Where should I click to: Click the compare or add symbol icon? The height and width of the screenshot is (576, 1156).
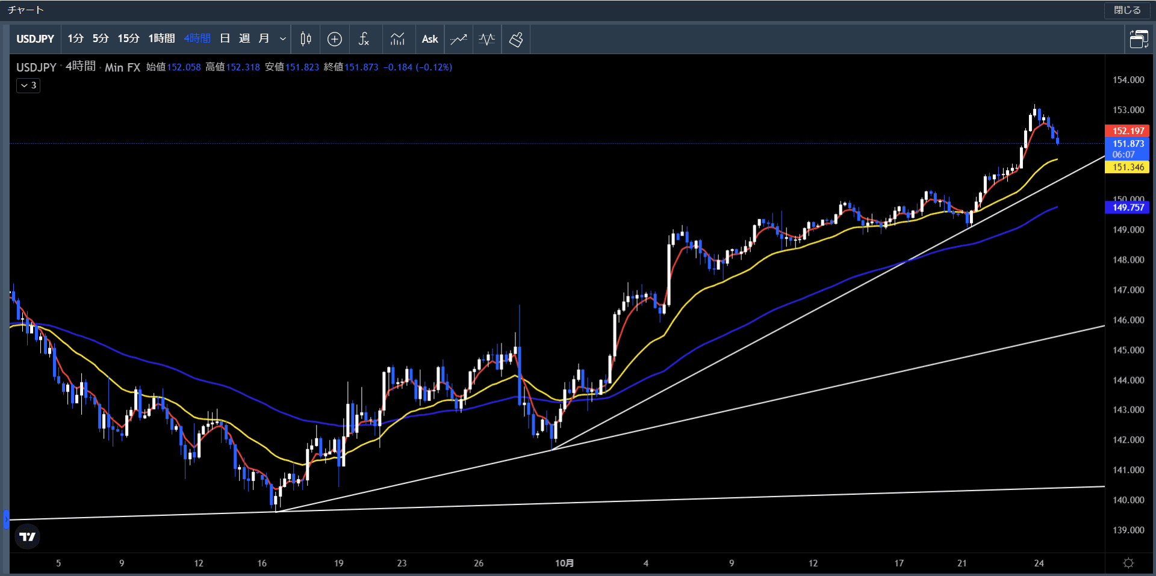[x=335, y=39]
